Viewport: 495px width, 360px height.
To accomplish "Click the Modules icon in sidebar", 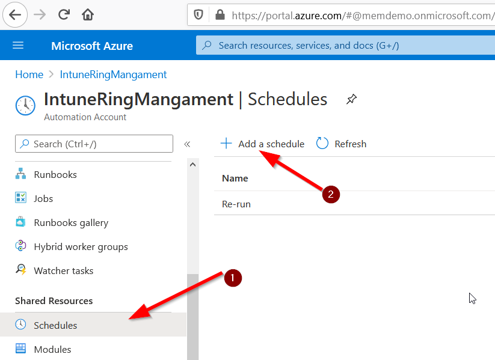I will coord(21,349).
